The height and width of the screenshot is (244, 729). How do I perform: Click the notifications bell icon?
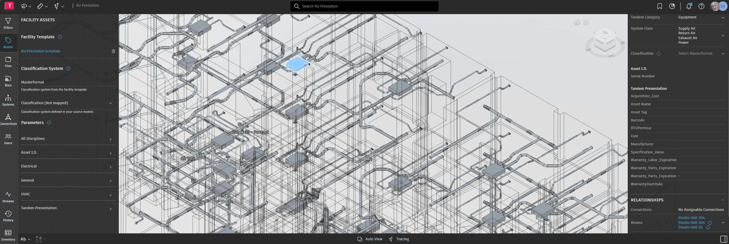pos(688,6)
